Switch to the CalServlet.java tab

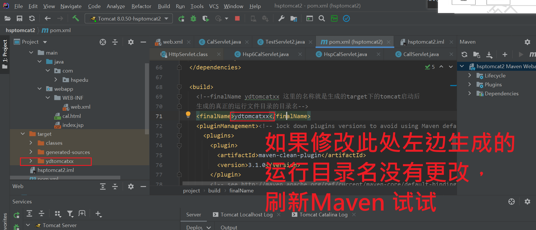point(224,42)
